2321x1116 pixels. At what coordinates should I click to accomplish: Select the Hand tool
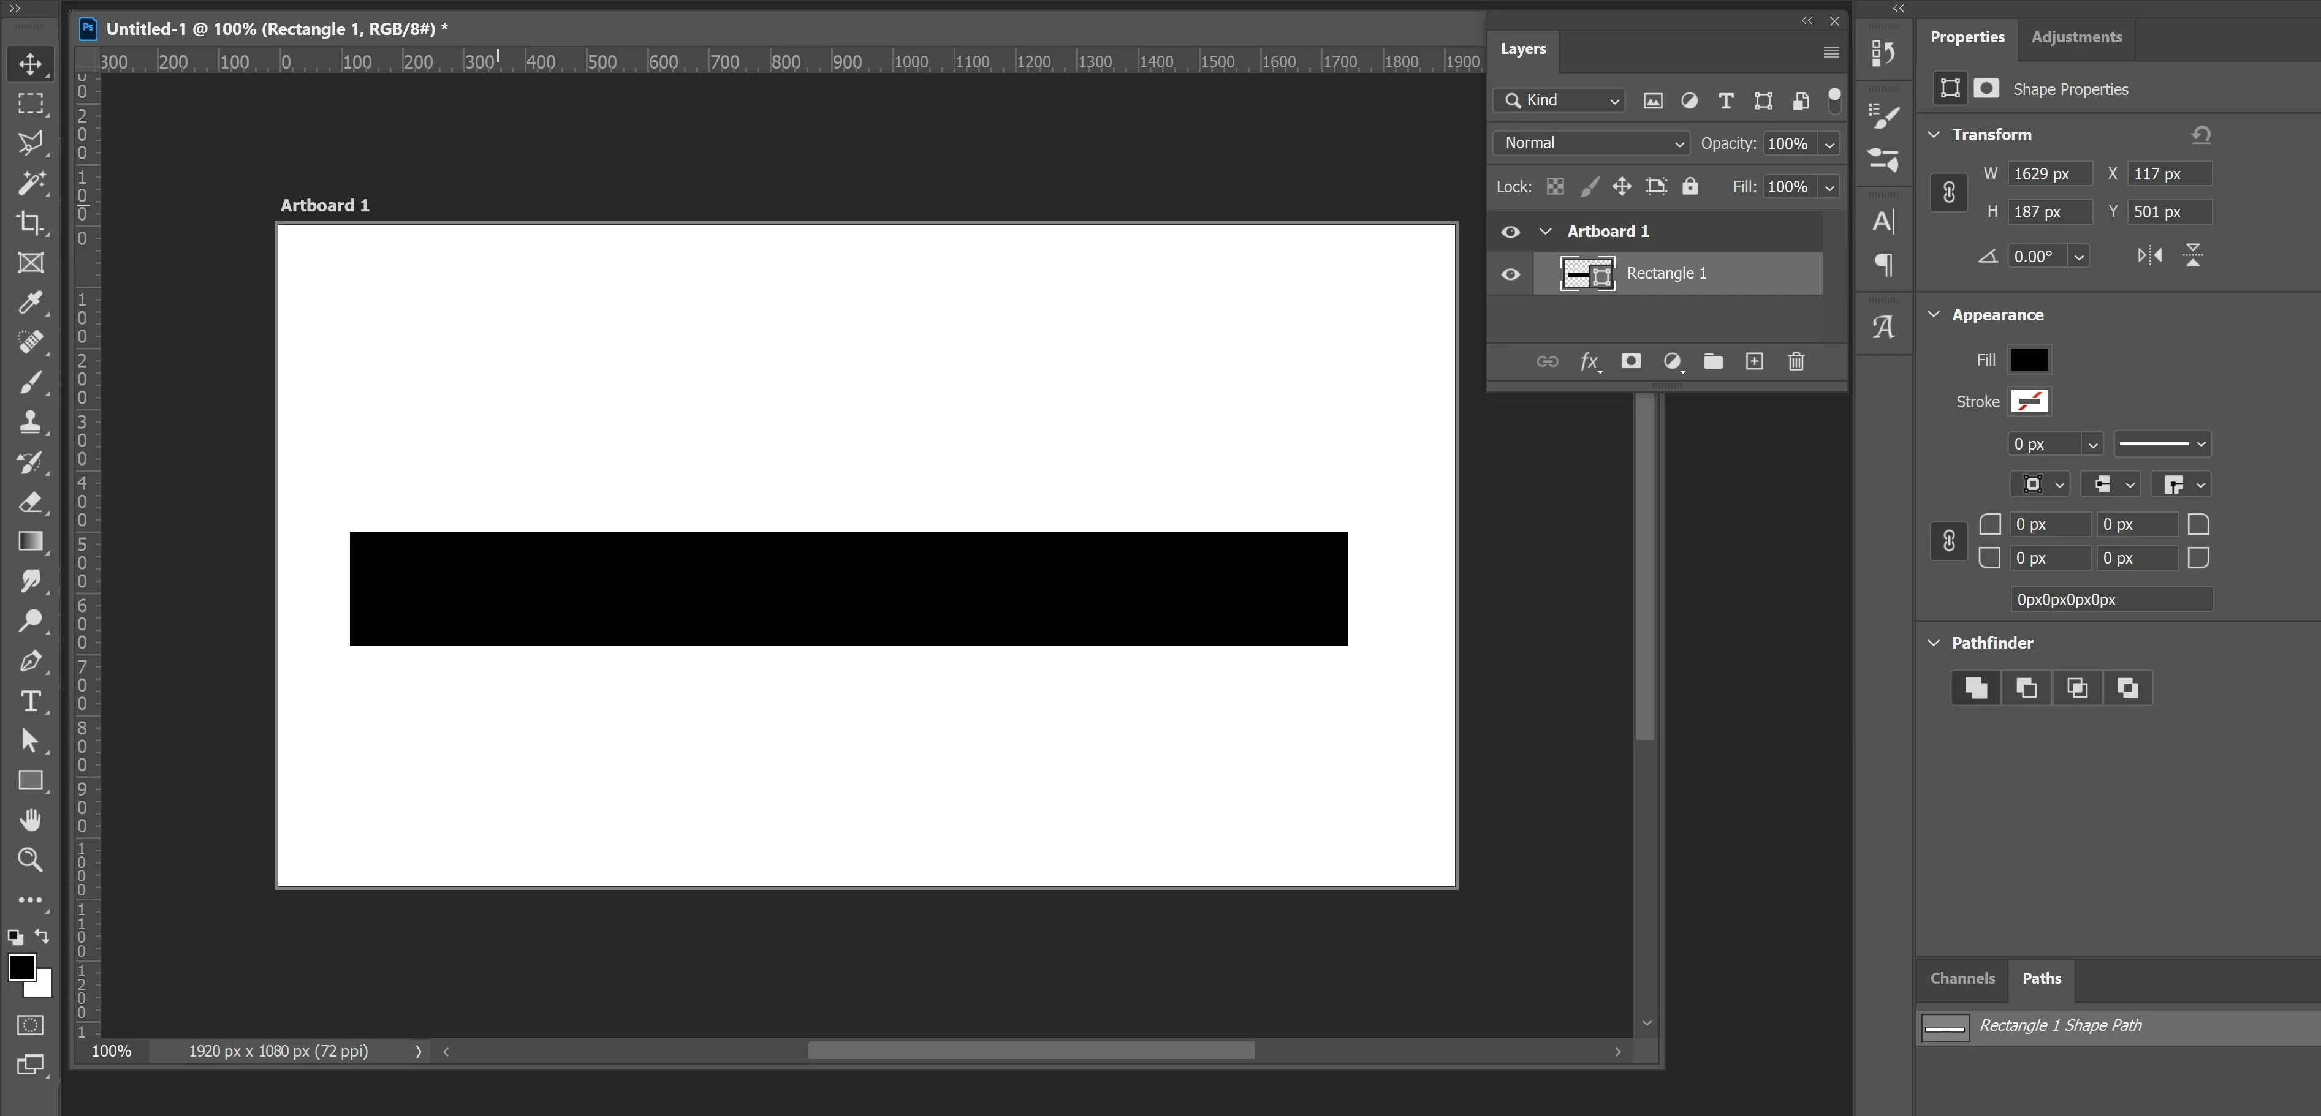(x=30, y=820)
